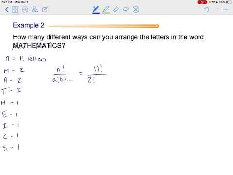Click the handwritten 'T - 2' line
Screen dimensions: 233x175
click(11, 90)
